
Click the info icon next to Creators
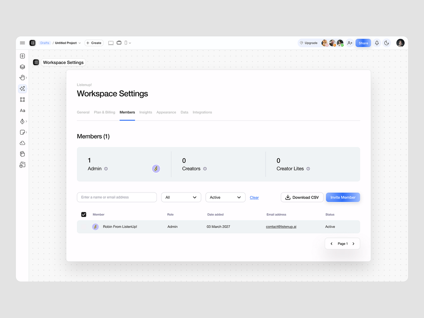tap(205, 169)
